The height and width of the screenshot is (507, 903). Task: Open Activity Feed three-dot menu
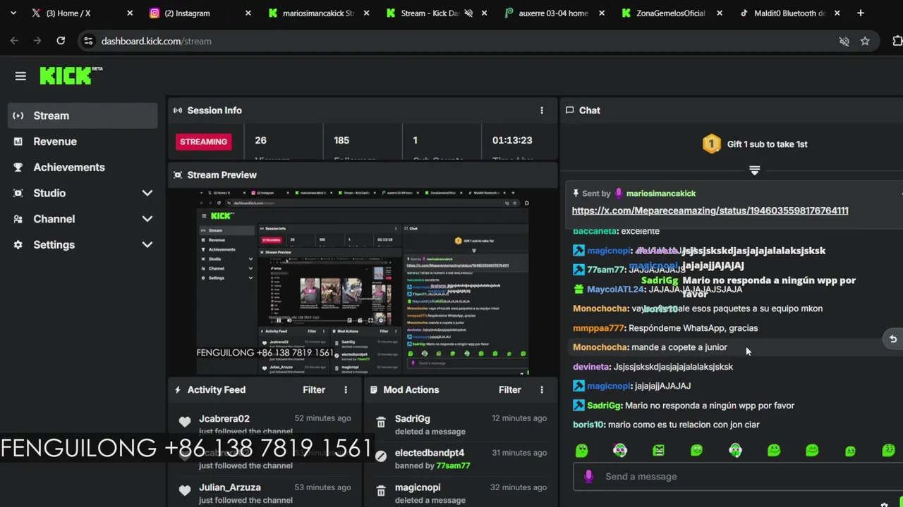[x=346, y=389]
